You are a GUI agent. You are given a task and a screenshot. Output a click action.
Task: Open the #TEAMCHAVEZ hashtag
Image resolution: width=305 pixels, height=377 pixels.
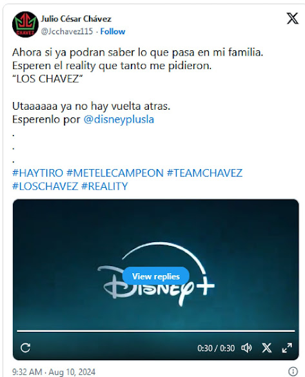(204, 173)
